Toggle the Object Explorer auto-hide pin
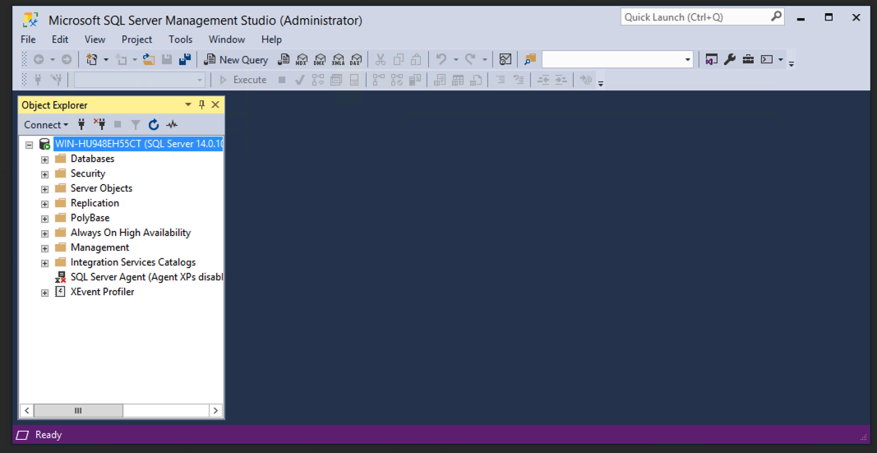This screenshot has width=877, height=453. (202, 104)
